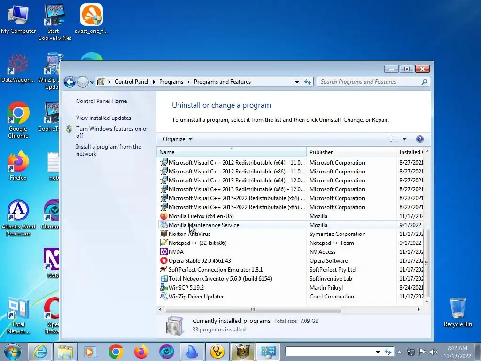Open Windows Media Player from taskbar
The height and width of the screenshot is (361, 481).
click(91, 352)
